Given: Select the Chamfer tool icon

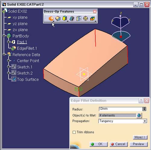Looking at the screenshot, I should coord(58,19).
